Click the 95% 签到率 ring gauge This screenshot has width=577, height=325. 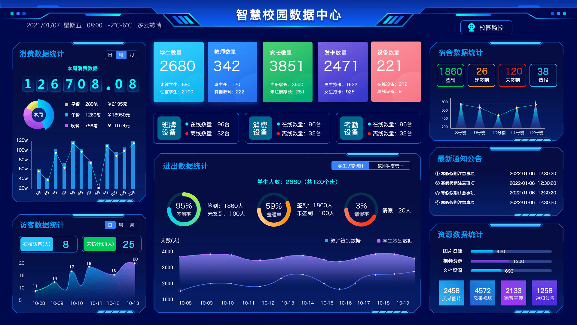[184, 209]
